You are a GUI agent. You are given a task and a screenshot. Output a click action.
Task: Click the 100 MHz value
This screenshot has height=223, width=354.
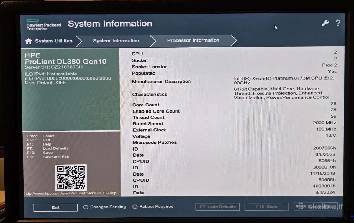[326, 129]
